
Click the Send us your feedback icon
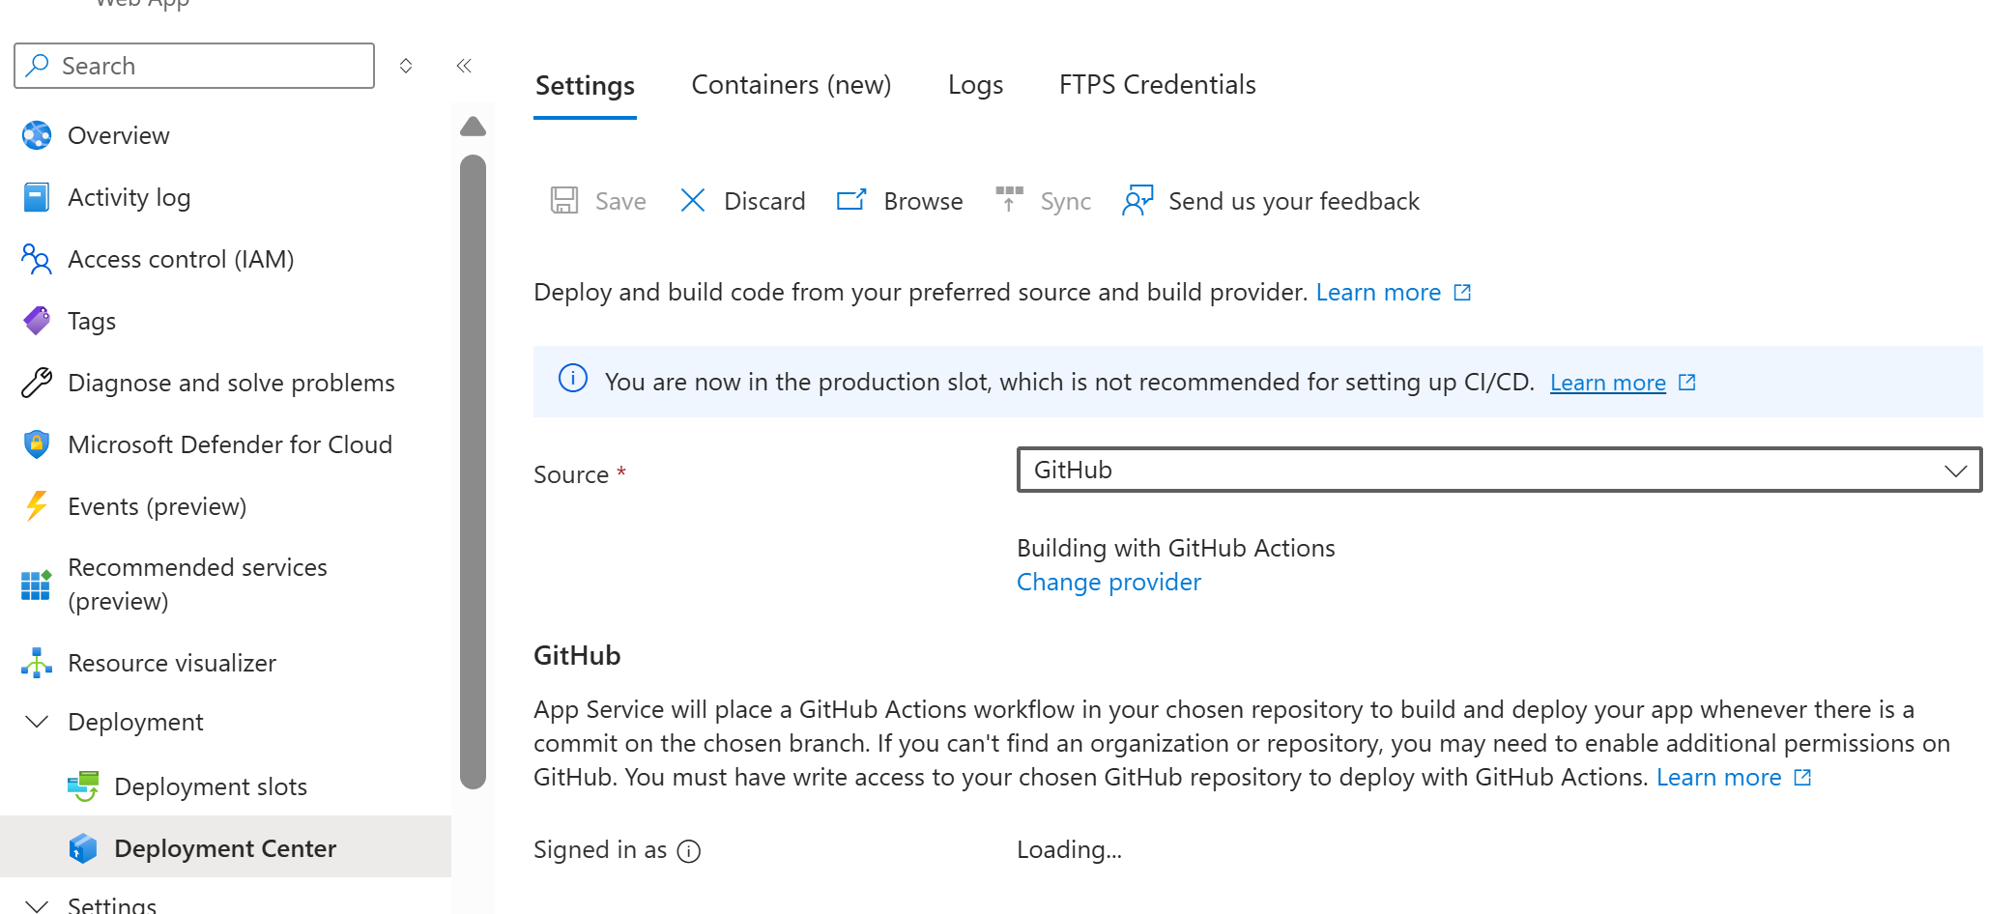point(1137,201)
